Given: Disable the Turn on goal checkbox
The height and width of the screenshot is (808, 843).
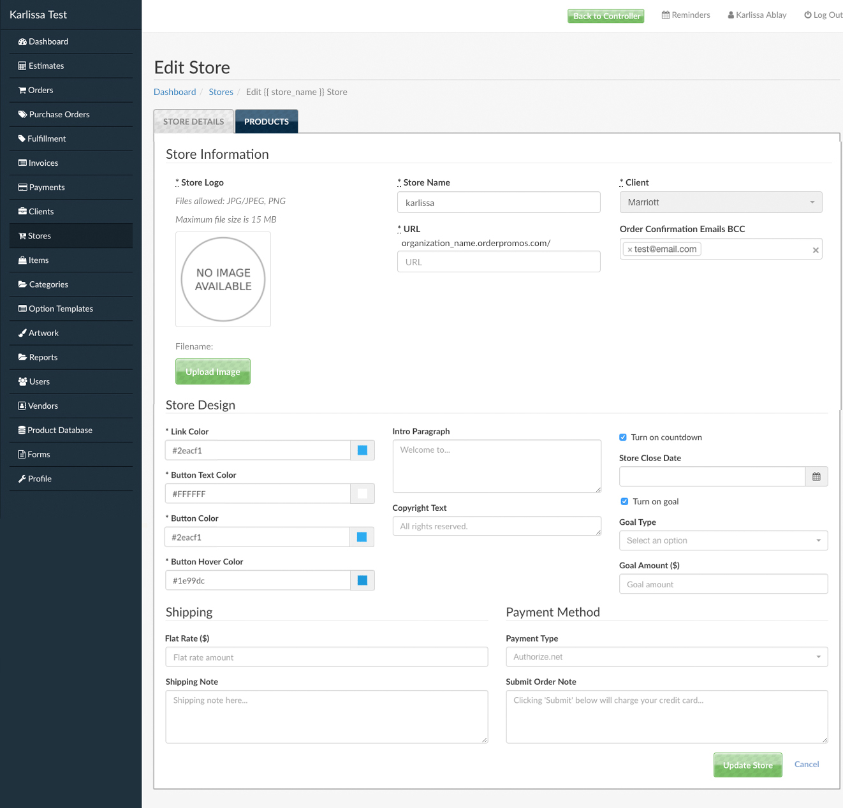Looking at the screenshot, I should point(624,502).
